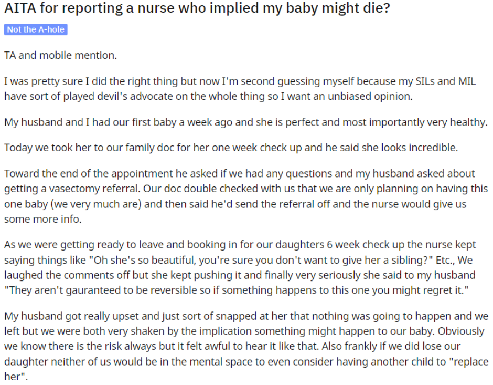Click the 'Not the A-hole' flair badge
Screen dimensions: 493x385
(36, 29)
